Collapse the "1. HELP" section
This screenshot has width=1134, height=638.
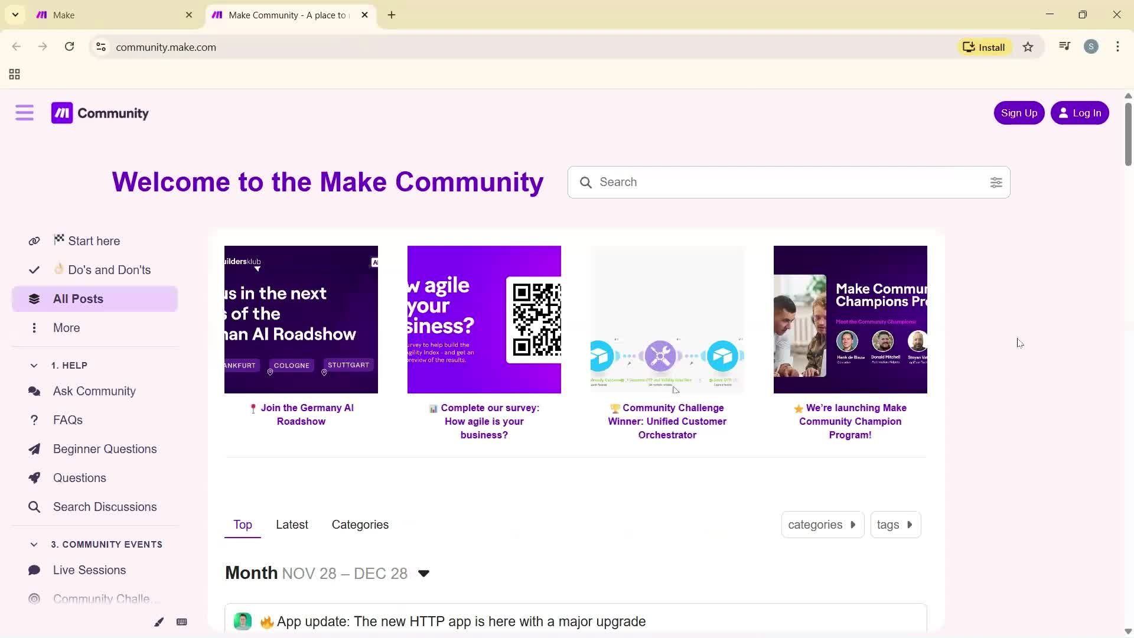(34, 365)
